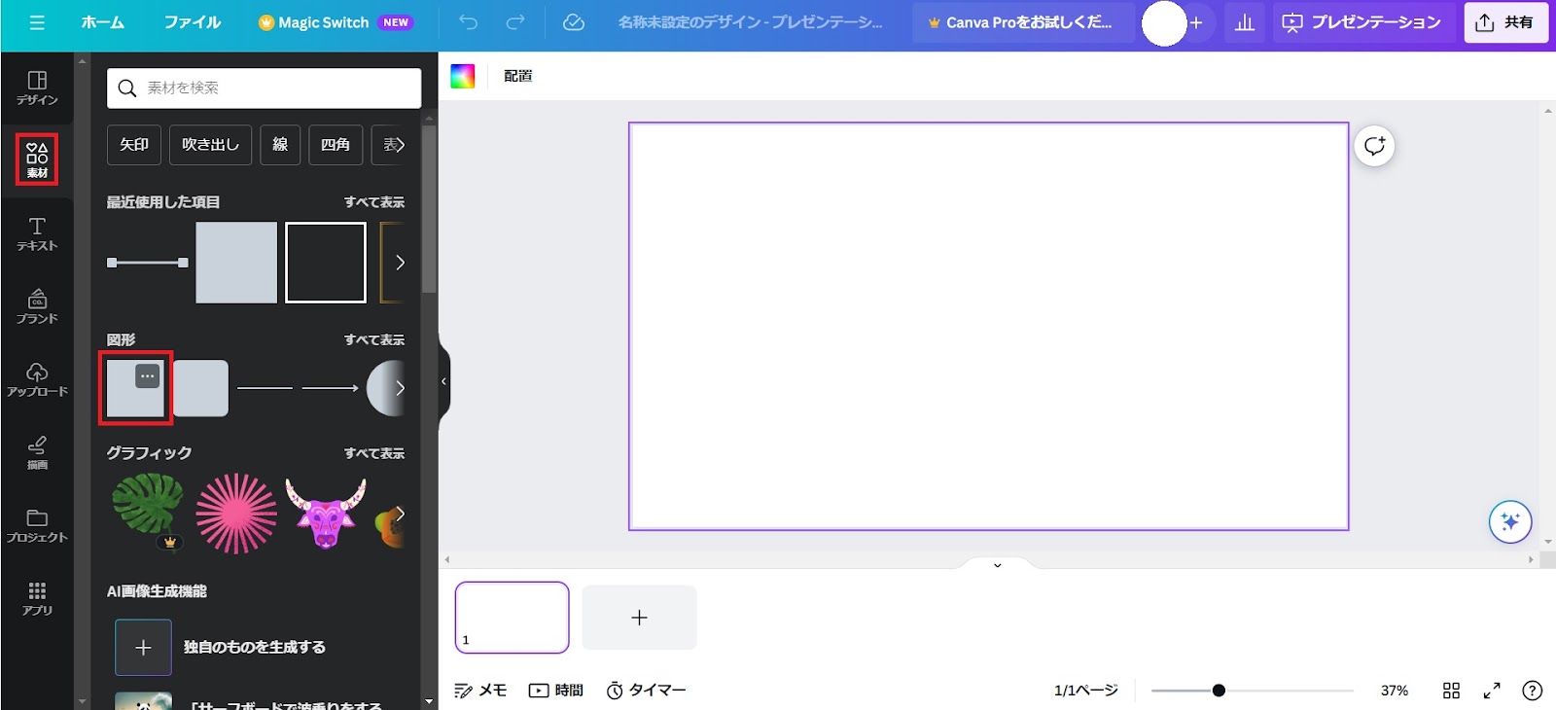Expand 図形 shapes row with chevron
Screen dimensions: 1556x710
[400, 388]
